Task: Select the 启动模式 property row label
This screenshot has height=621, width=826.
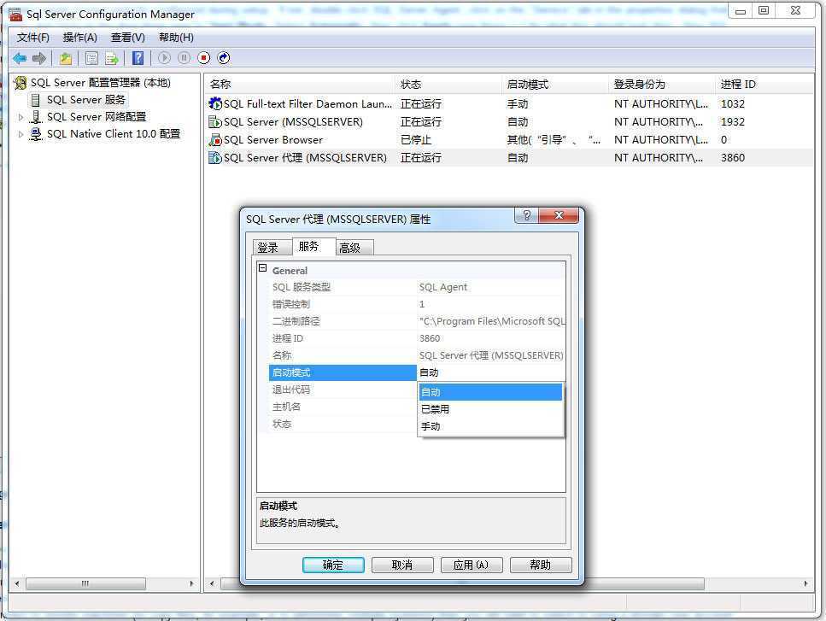Action: (x=343, y=372)
